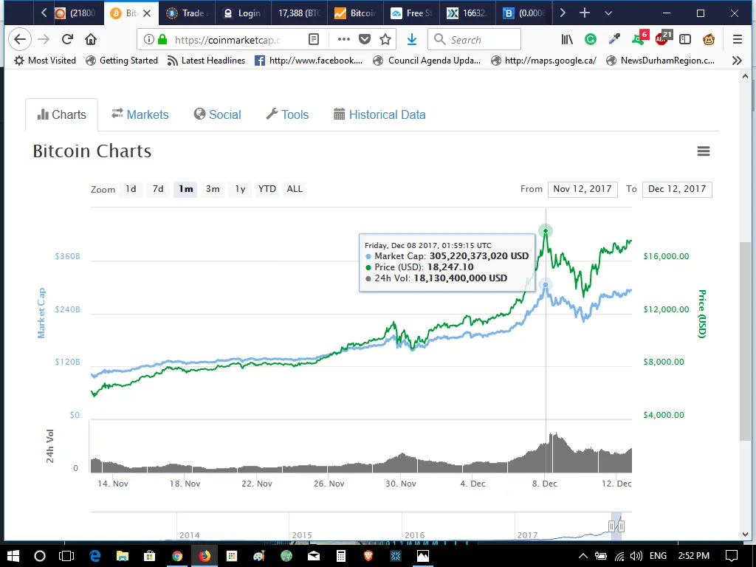The height and width of the screenshot is (567, 756).
Task: Open the Windows notification center icon
Action: 732,556
